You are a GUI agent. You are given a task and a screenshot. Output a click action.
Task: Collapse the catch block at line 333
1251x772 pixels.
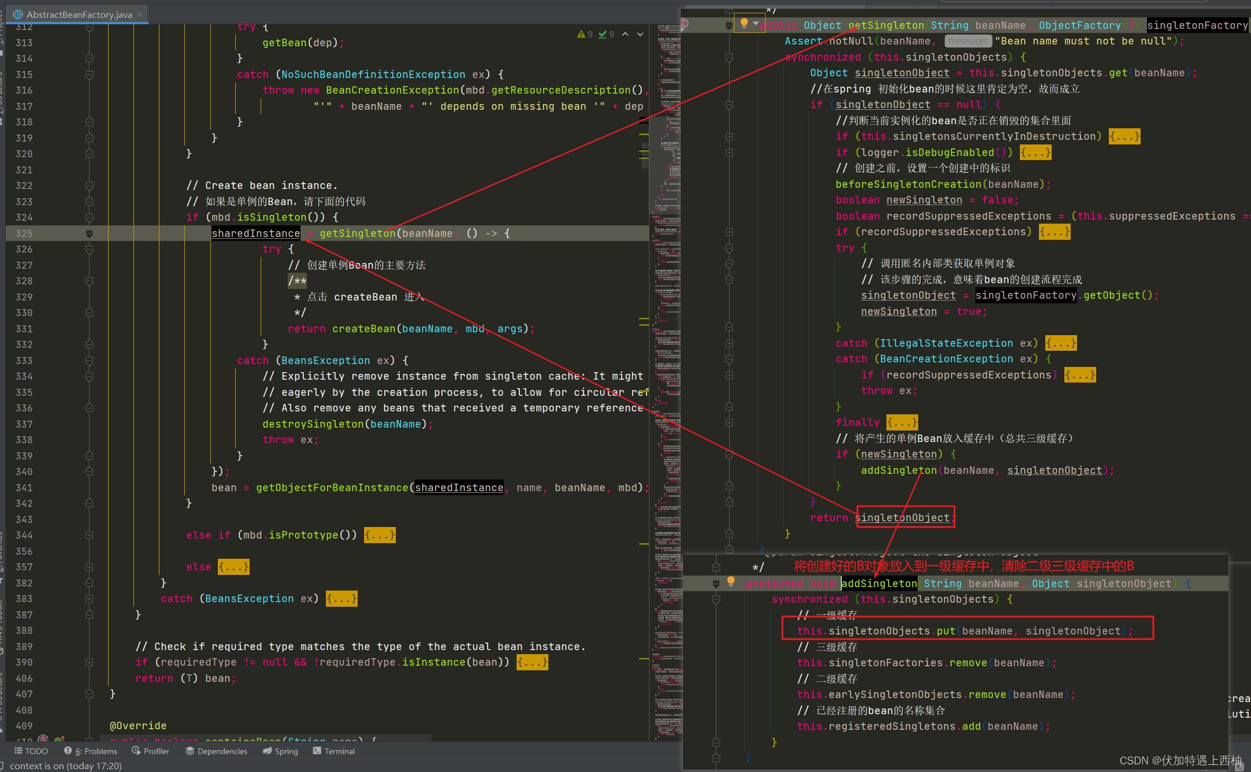click(x=90, y=361)
